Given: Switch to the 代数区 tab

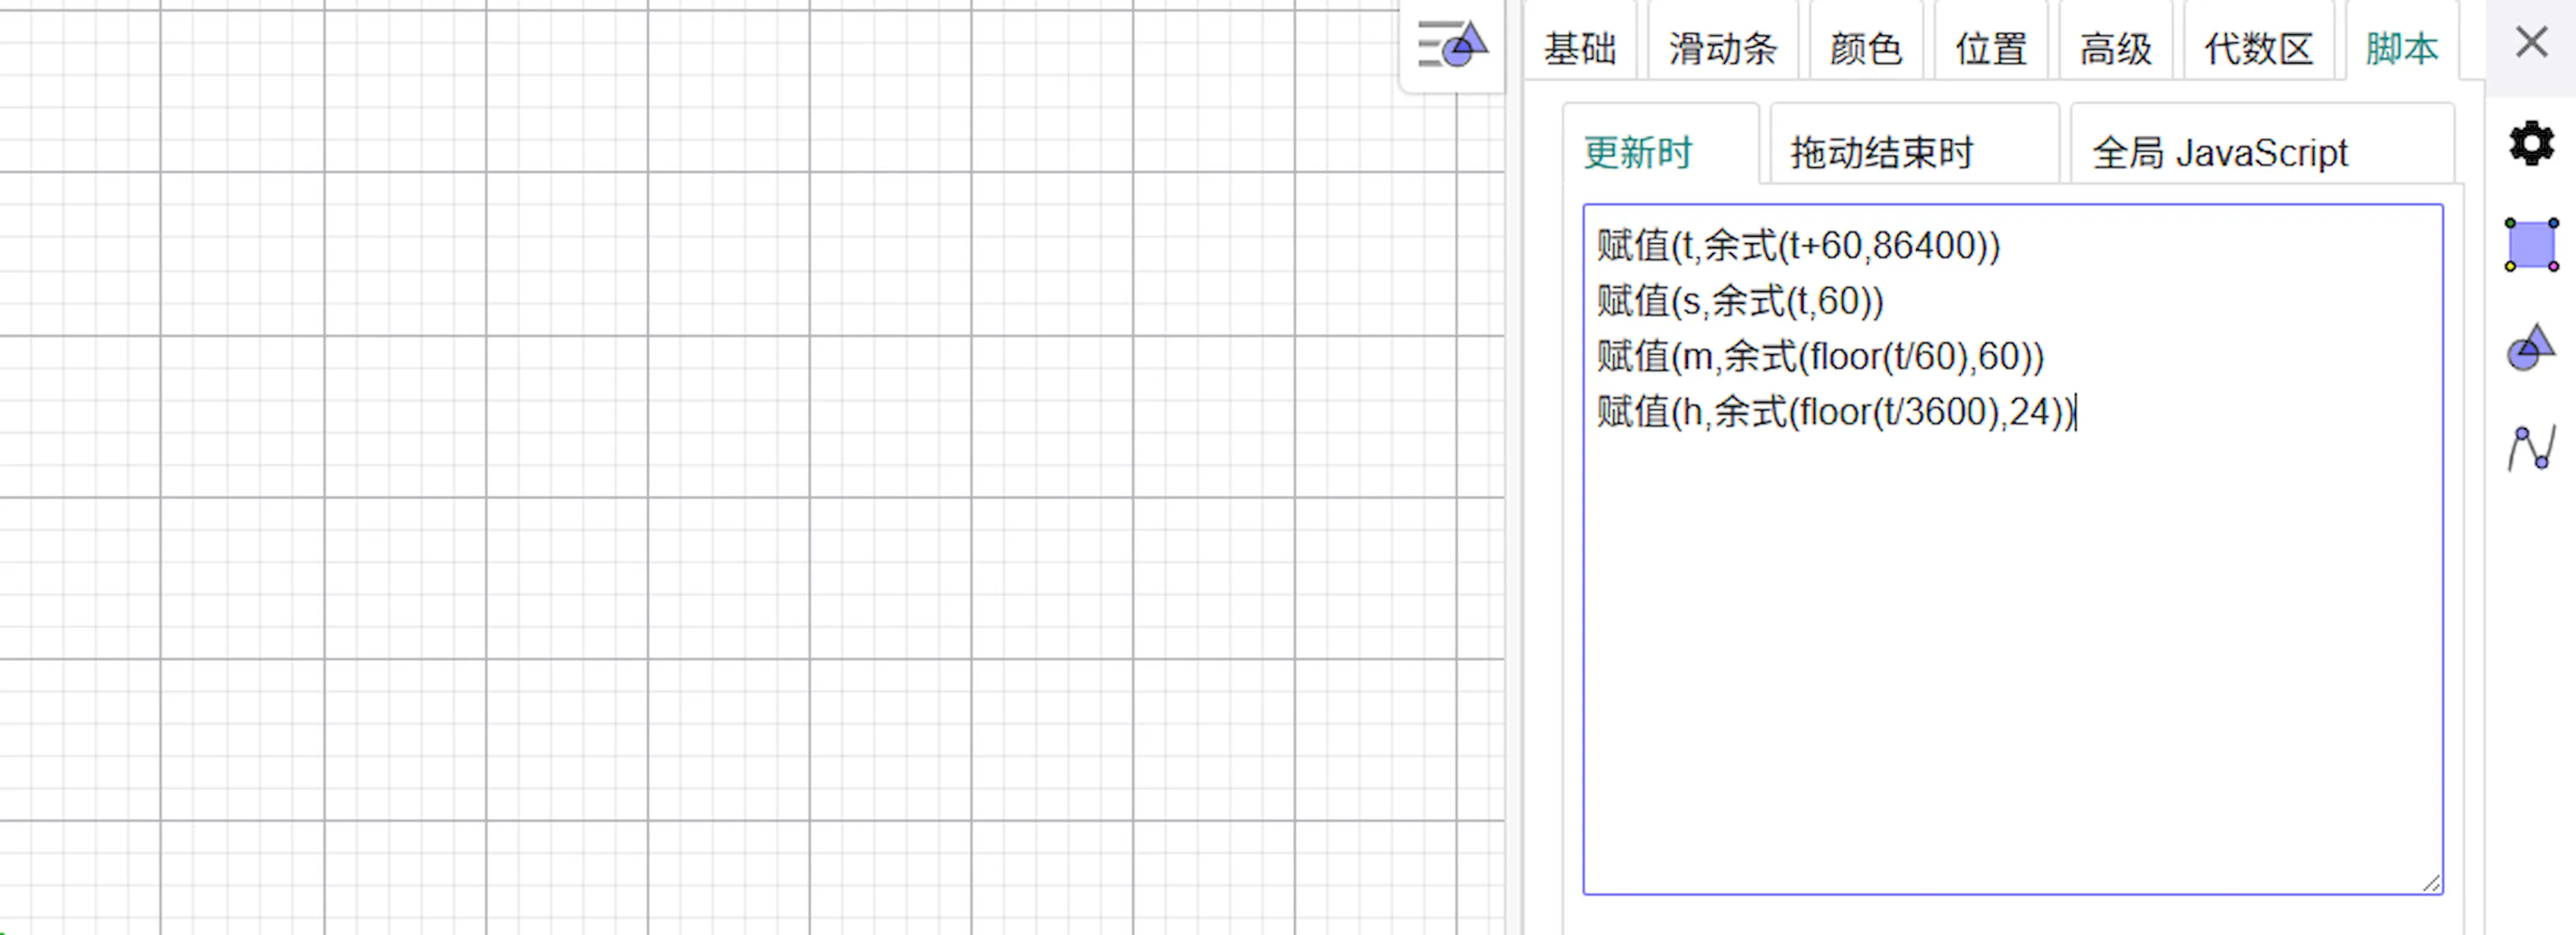Looking at the screenshot, I should 2258,48.
